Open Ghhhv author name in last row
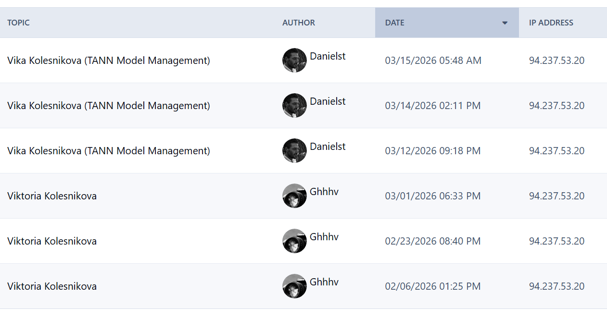 [324, 282]
